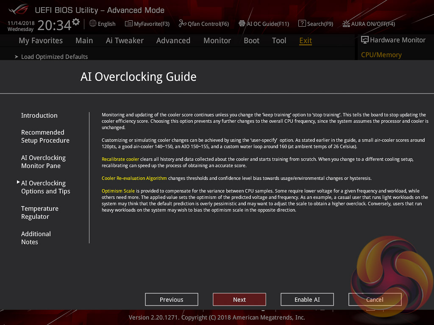The width and height of the screenshot is (434, 325).
Task: Select the Exit tab
Action: pos(306,41)
